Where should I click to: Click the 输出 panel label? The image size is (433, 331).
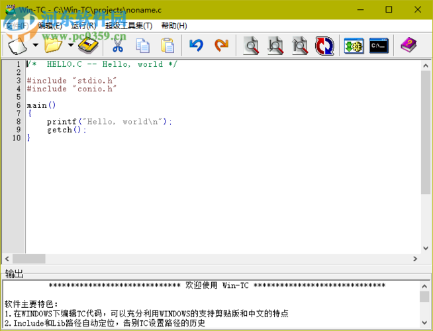coord(14,274)
